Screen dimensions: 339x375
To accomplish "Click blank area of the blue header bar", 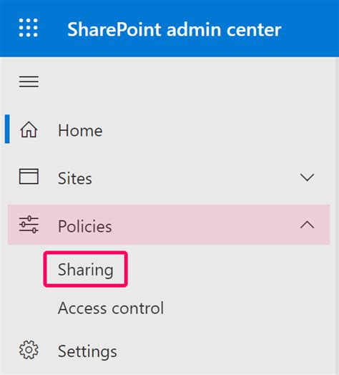I will (311, 29).
